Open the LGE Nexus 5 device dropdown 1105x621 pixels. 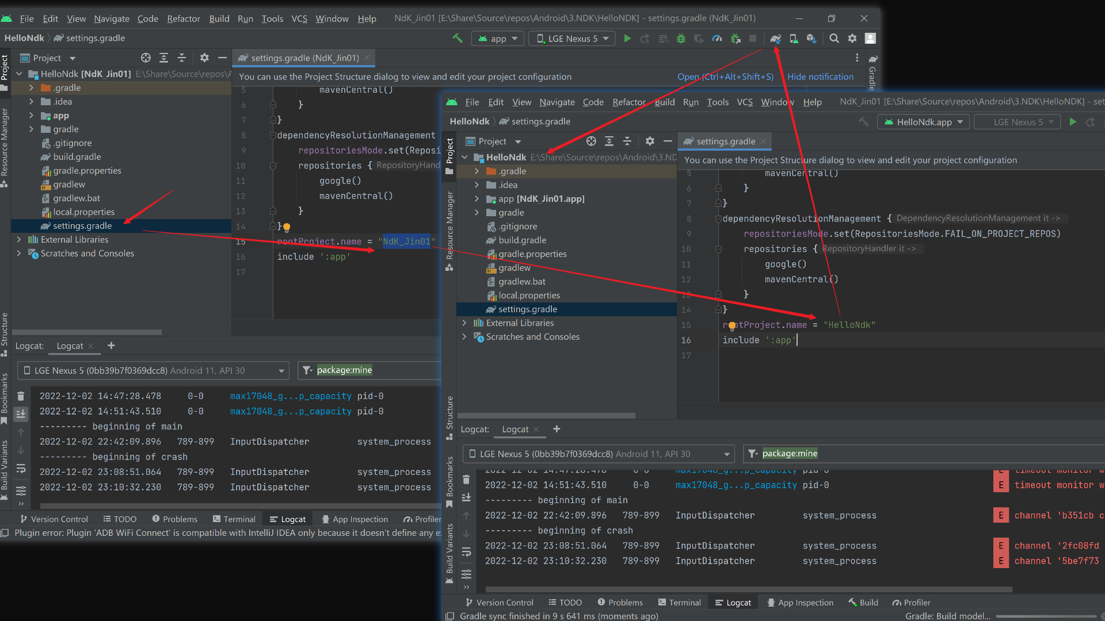(573, 39)
